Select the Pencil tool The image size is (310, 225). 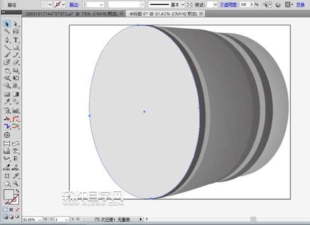pos(15,55)
